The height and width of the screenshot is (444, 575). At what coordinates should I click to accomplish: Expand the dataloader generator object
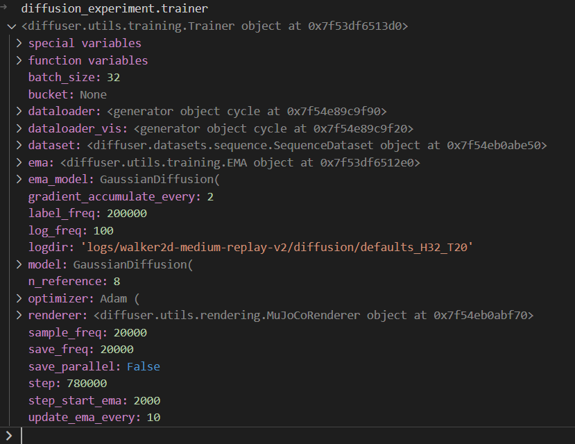pos(19,111)
